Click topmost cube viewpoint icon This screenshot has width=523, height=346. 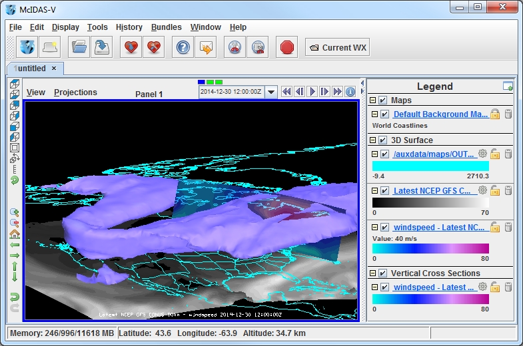[15, 84]
